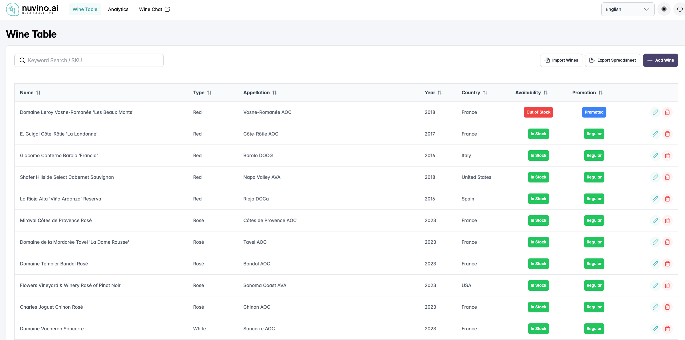685x340 pixels.
Task: Edit Domaine Tempier Bandol Rosé
Action: point(655,264)
